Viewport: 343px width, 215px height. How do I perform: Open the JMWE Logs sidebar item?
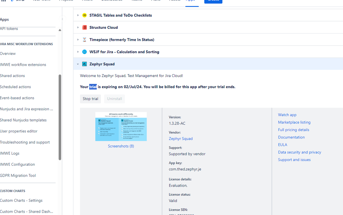pos(10,153)
